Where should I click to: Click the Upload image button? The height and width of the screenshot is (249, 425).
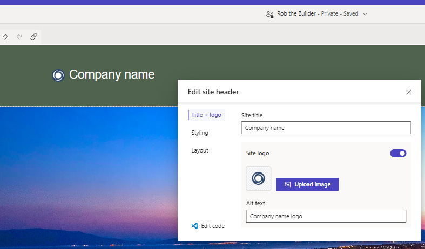click(307, 184)
